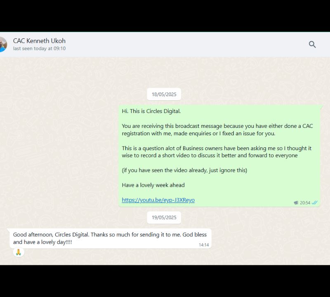Open CAC Kenneth Ukoh's profile picture
This screenshot has height=297, width=330.
click(x=3, y=45)
